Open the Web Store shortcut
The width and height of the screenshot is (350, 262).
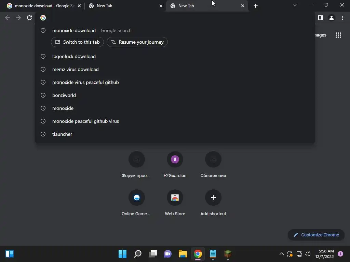[x=175, y=203]
